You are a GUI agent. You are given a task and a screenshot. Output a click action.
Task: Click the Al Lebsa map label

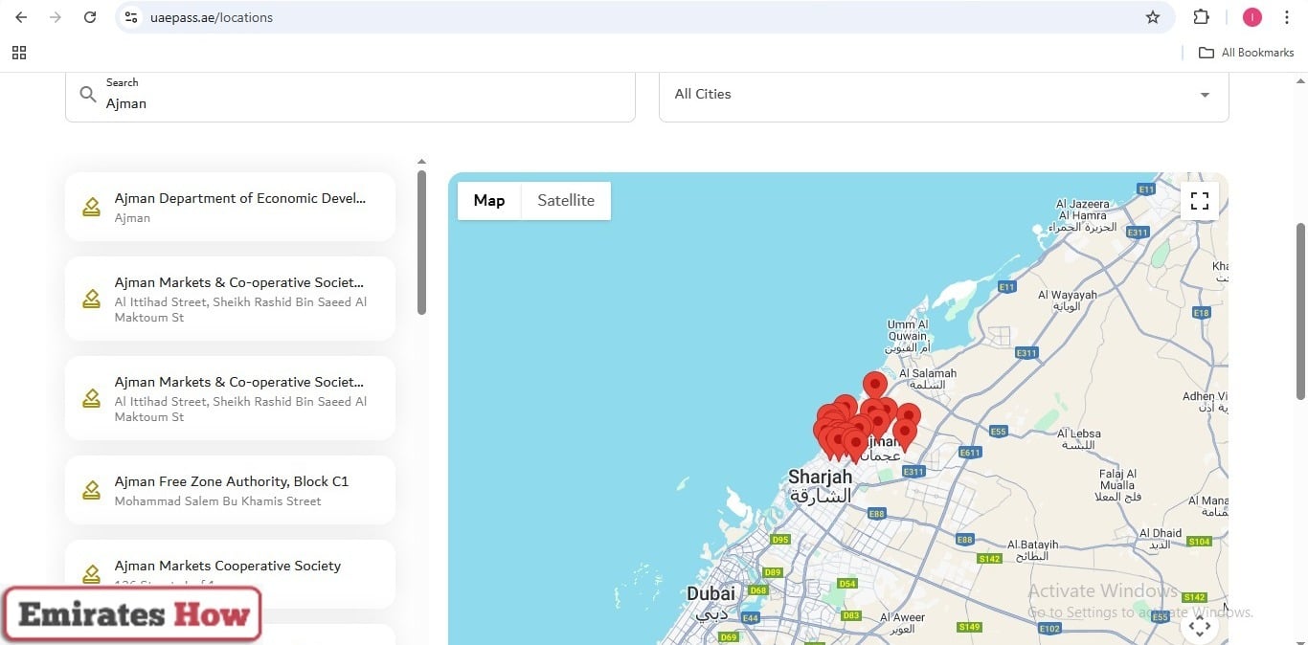click(1079, 439)
